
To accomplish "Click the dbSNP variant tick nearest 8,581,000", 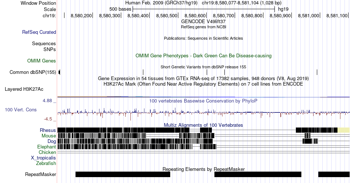I will (317, 72).
